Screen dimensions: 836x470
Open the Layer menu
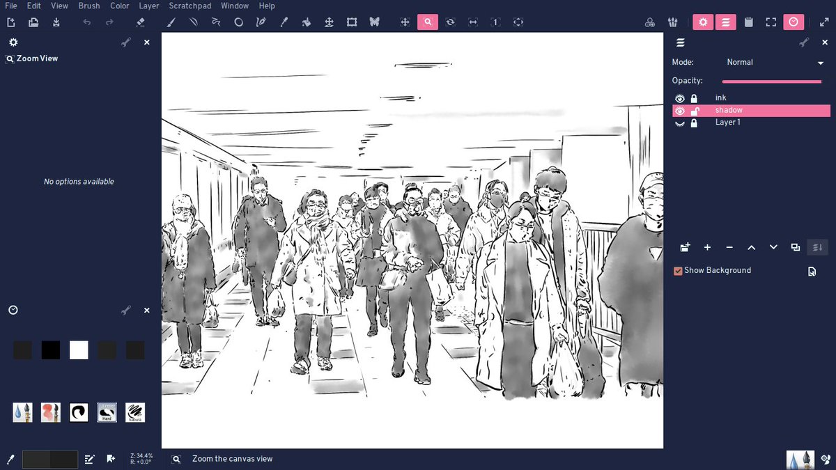149,6
